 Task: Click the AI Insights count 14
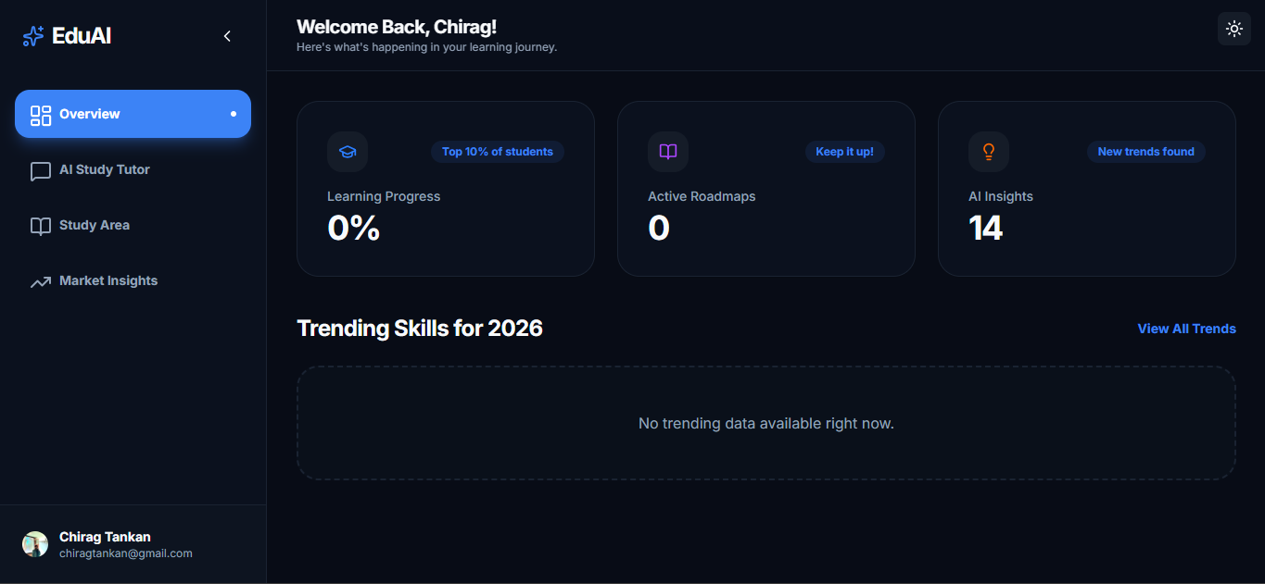985,228
